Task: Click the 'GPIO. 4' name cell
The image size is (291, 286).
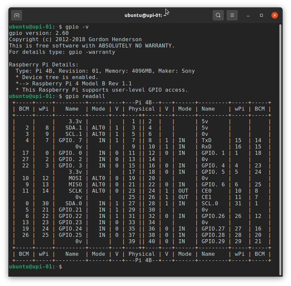Action: coord(213,166)
